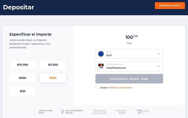Expand the Divisa EUR dropdown arrow

tap(159, 54)
